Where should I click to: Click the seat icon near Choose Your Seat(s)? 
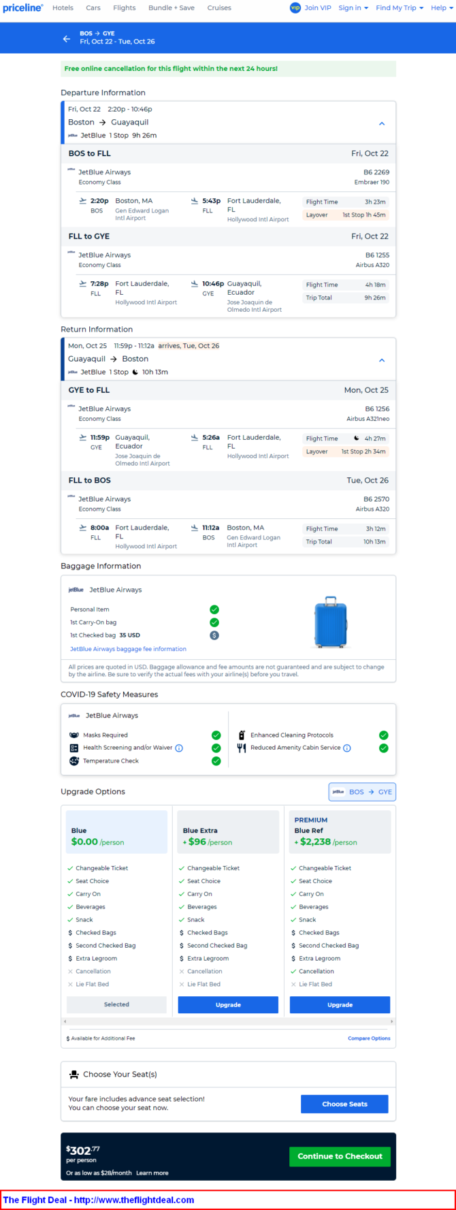coord(74,1074)
